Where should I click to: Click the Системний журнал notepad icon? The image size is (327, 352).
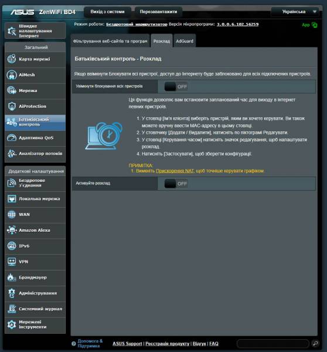(12, 309)
